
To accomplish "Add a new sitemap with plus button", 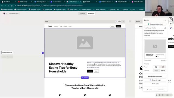I will pos(7,57).
